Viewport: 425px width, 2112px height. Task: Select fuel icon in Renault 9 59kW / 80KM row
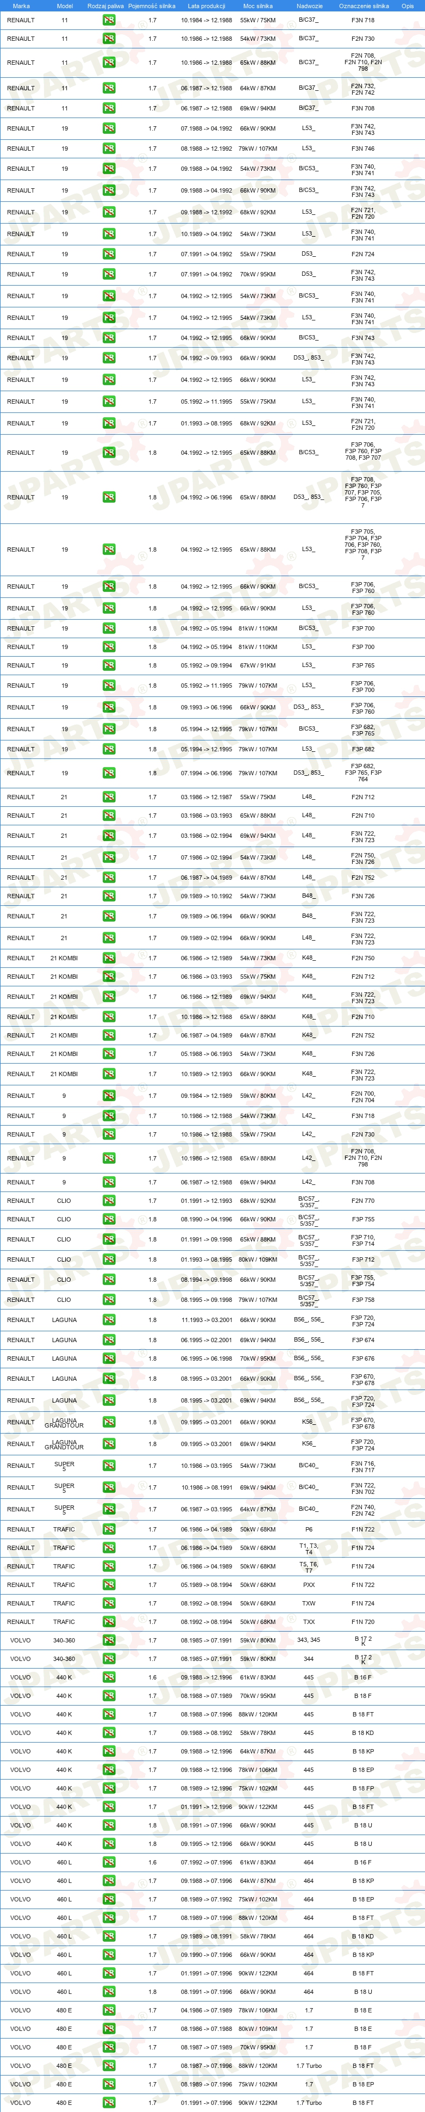point(109,1096)
